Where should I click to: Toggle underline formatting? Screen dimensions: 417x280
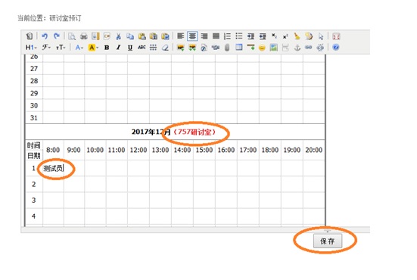pyautogui.click(x=129, y=48)
